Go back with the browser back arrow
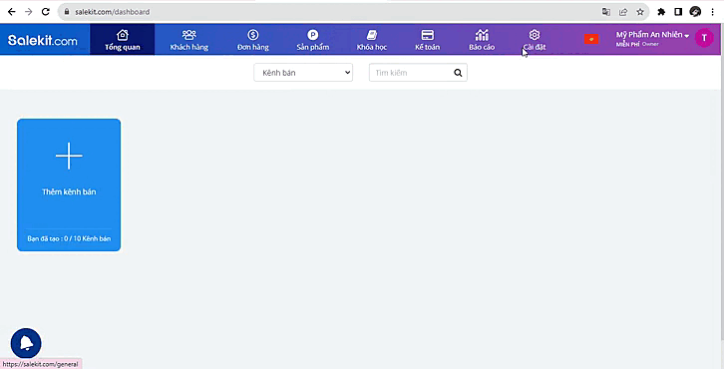 12,12
